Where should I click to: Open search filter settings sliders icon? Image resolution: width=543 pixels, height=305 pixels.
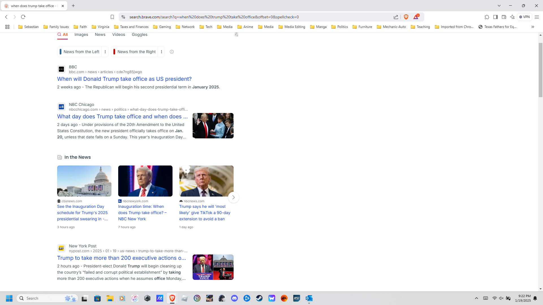click(236, 34)
